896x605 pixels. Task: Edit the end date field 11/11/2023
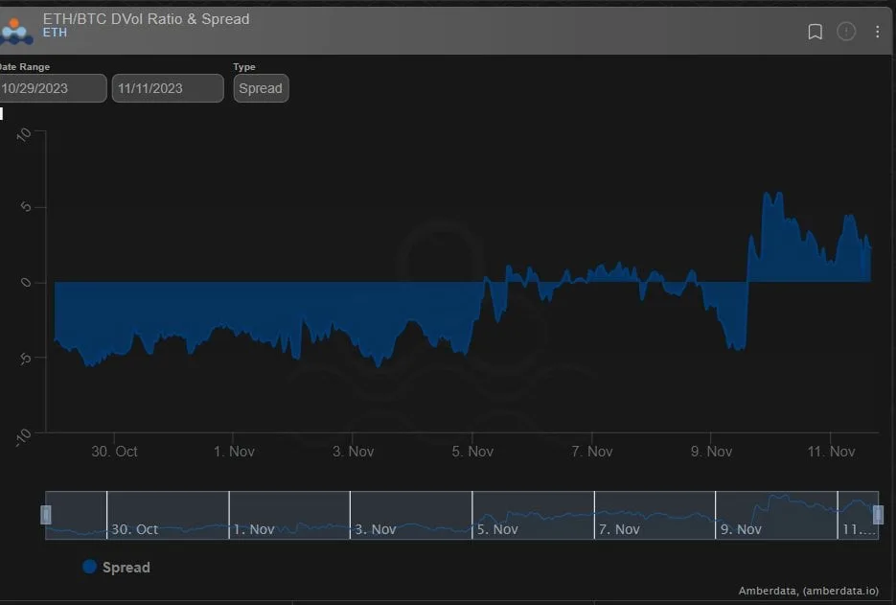[168, 88]
